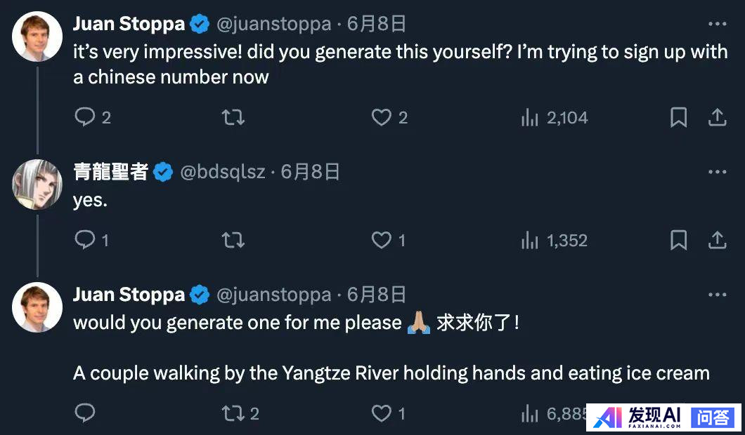Screen dimensions: 745x435
Task: Open @bdsqlsz handle link
Action: click(223, 172)
